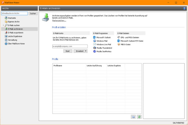
Task: Click the MailStore Home title bar app icon
Action: pyautogui.click(x=3, y=3)
